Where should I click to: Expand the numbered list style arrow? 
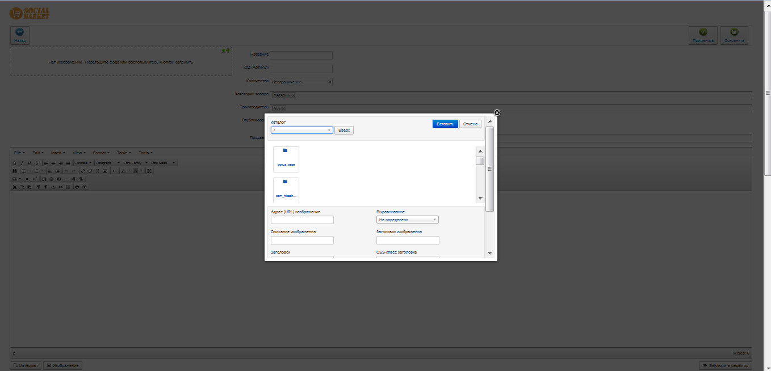[x=42, y=171]
